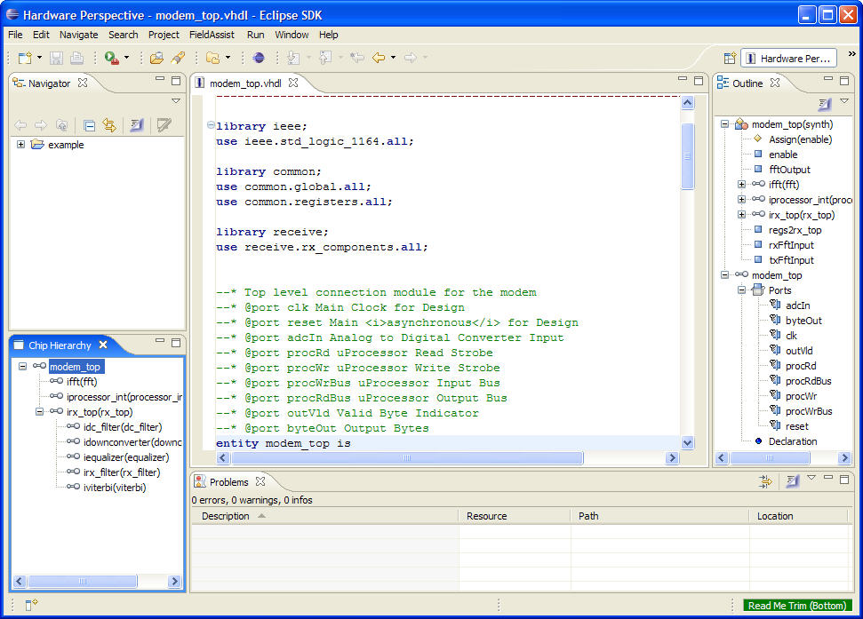
Task: Open the External Tools dropdown arrow
Action: click(x=126, y=57)
